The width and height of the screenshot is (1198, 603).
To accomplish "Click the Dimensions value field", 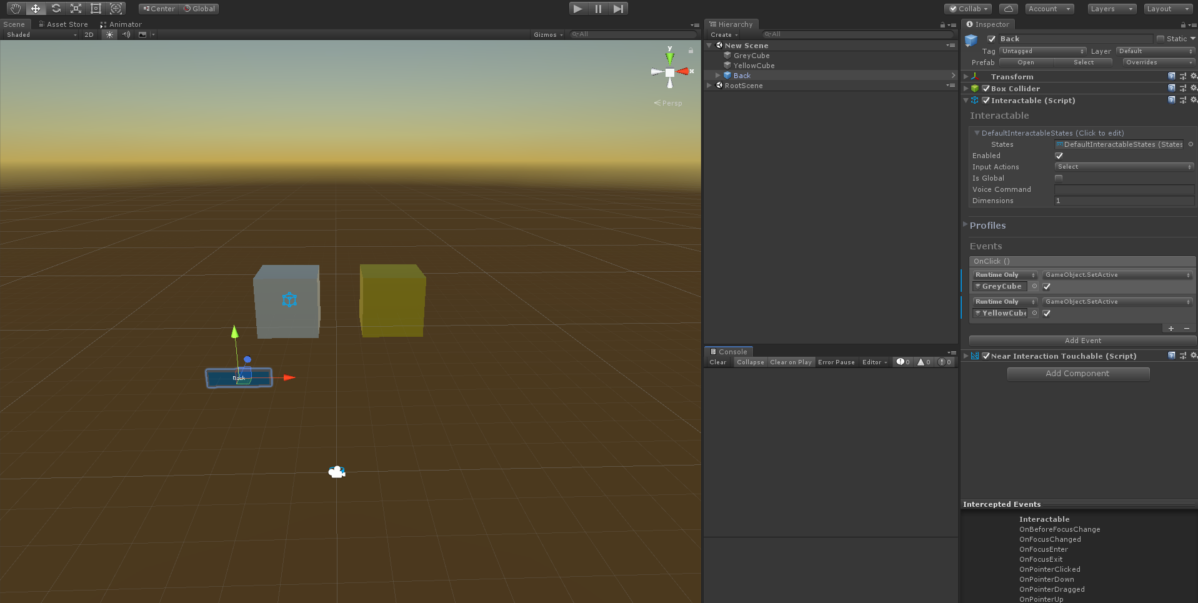I will click(1124, 201).
